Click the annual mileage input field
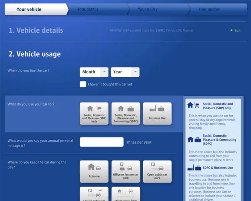 click(101, 142)
